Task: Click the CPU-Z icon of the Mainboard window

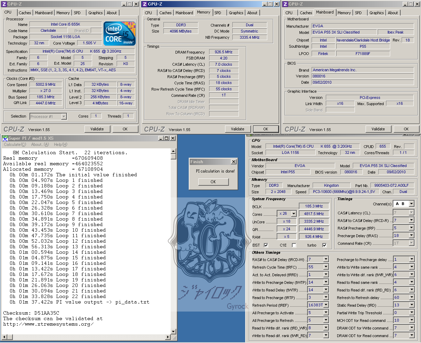Action: coord(285,4)
